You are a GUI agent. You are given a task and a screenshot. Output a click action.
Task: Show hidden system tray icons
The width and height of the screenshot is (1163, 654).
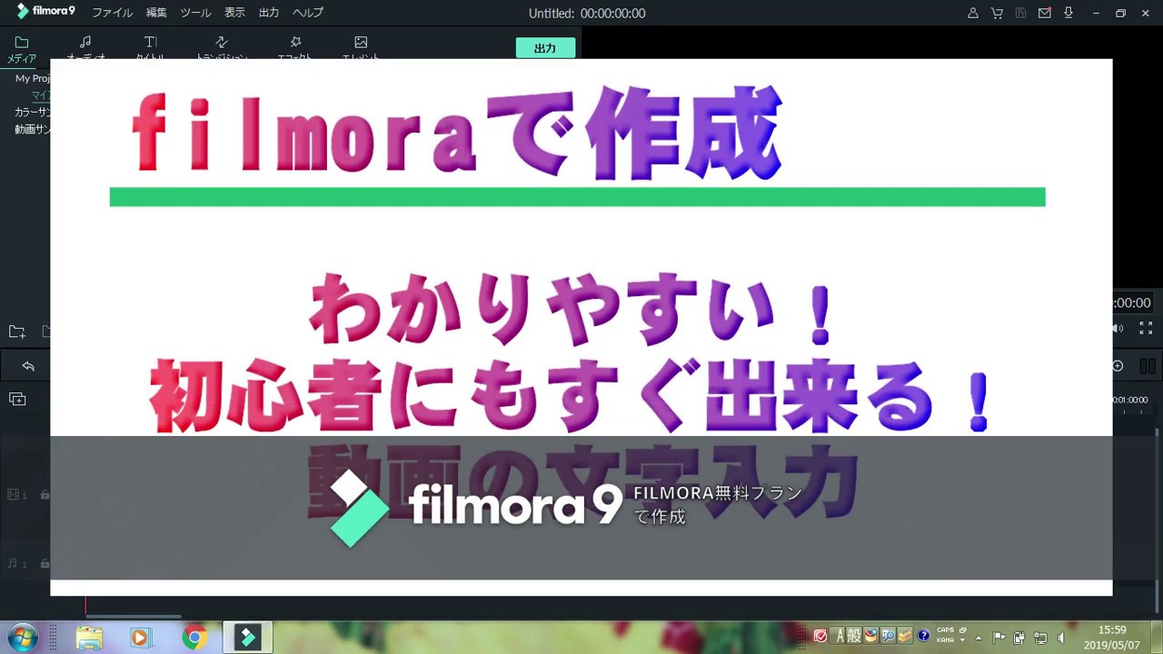click(979, 638)
